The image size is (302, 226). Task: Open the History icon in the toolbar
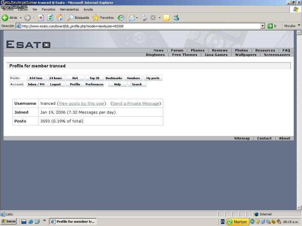[x=121, y=18]
